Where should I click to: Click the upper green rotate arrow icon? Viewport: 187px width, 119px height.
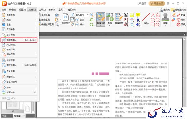pyautogui.click(x=92, y=20)
